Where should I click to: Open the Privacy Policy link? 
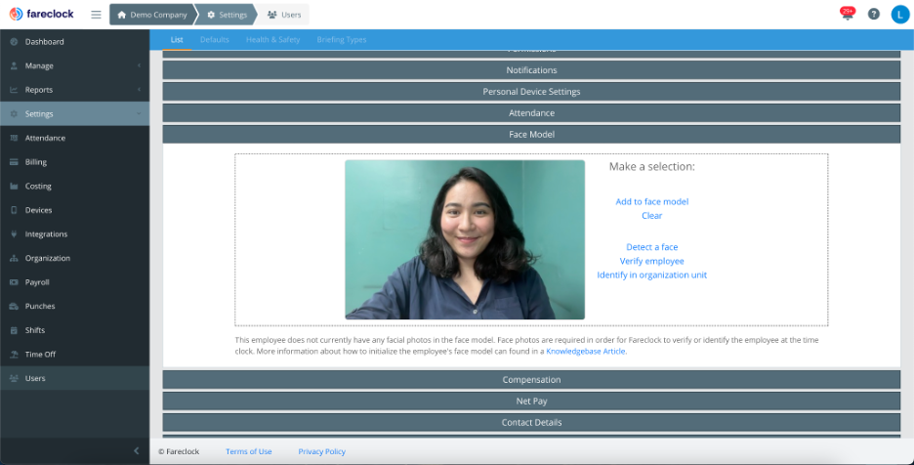[322, 451]
